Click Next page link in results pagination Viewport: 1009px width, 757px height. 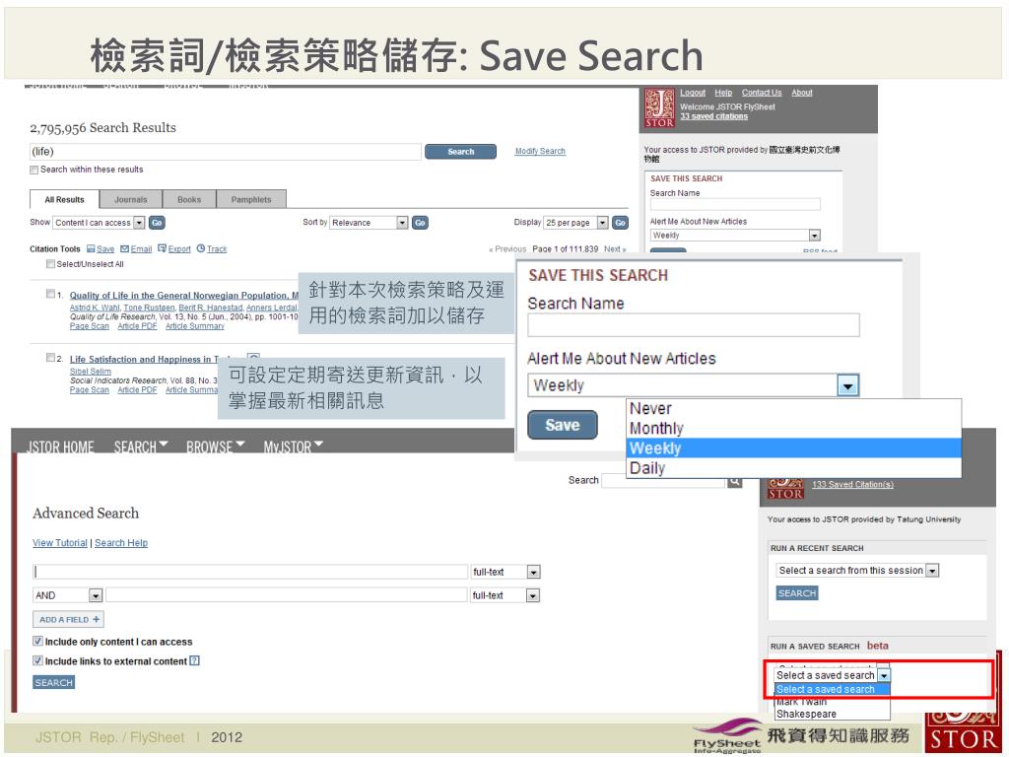[x=615, y=249]
